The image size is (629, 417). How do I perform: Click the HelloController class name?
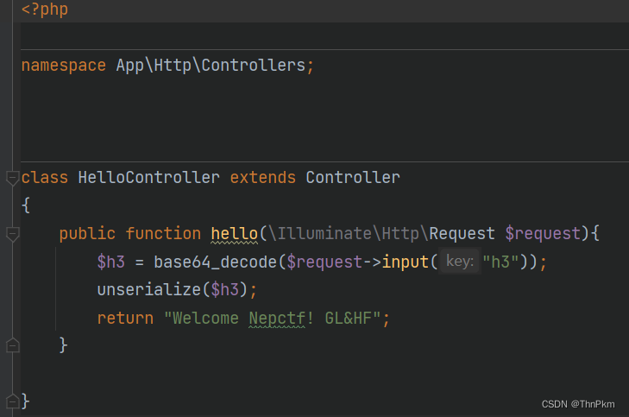(148, 178)
